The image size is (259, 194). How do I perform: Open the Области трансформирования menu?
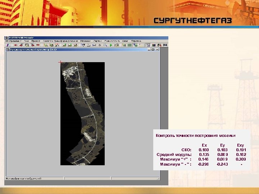[60, 41]
